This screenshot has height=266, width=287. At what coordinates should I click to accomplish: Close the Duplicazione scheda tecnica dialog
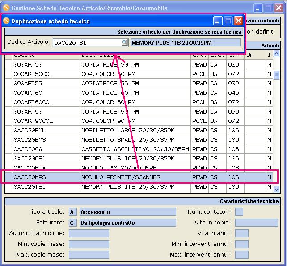coord(238,21)
